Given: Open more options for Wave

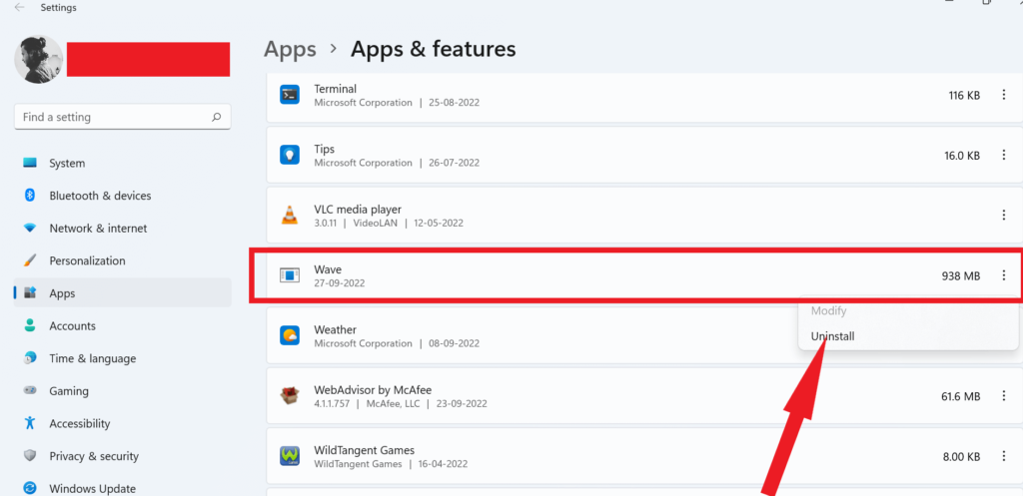Looking at the screenshot, I should point(1003,275).
